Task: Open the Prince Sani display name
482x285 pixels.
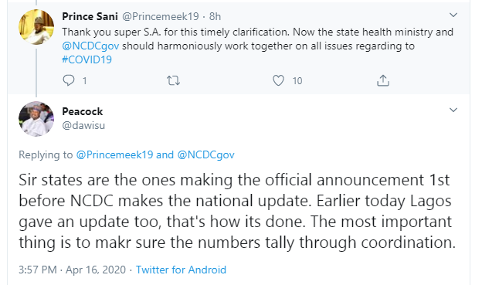Action: [90, 16]
